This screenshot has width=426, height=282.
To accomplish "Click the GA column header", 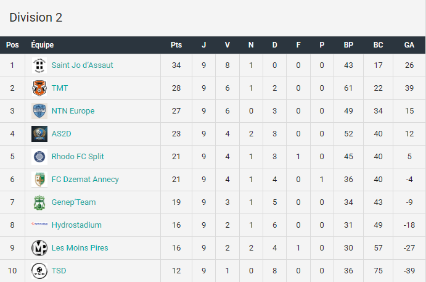I will (x=409, y=45).
